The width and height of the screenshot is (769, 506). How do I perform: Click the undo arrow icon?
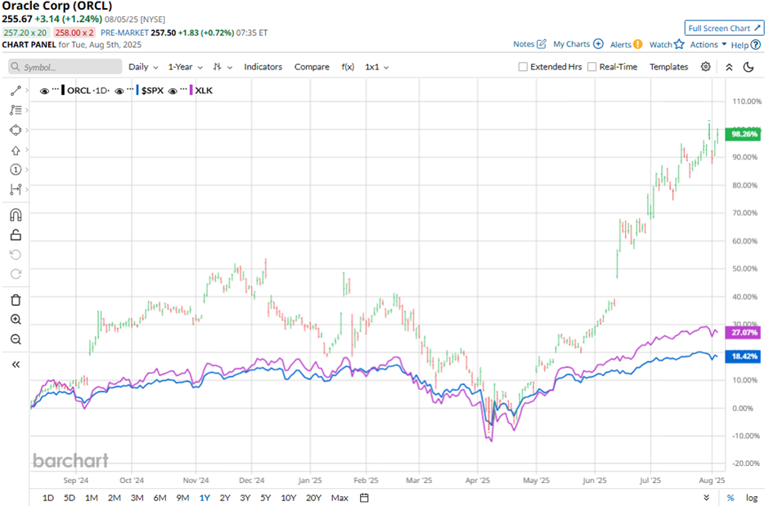(x=16, y=255)
